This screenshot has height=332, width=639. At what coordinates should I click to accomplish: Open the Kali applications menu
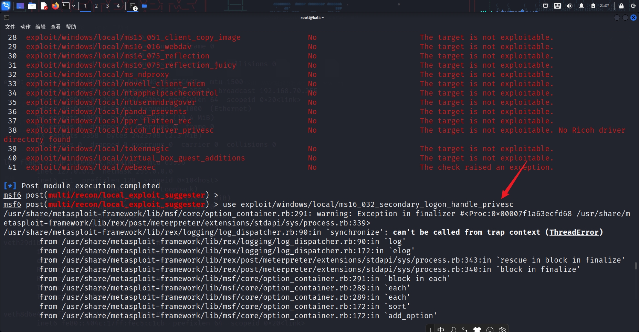[6, 5]
